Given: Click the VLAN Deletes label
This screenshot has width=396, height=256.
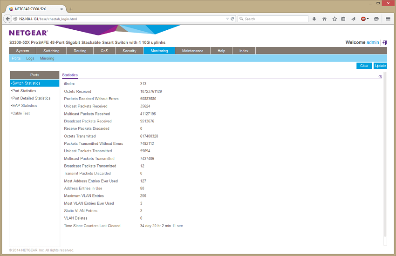Looking at the screenshot, I should (x=75, y=218).
